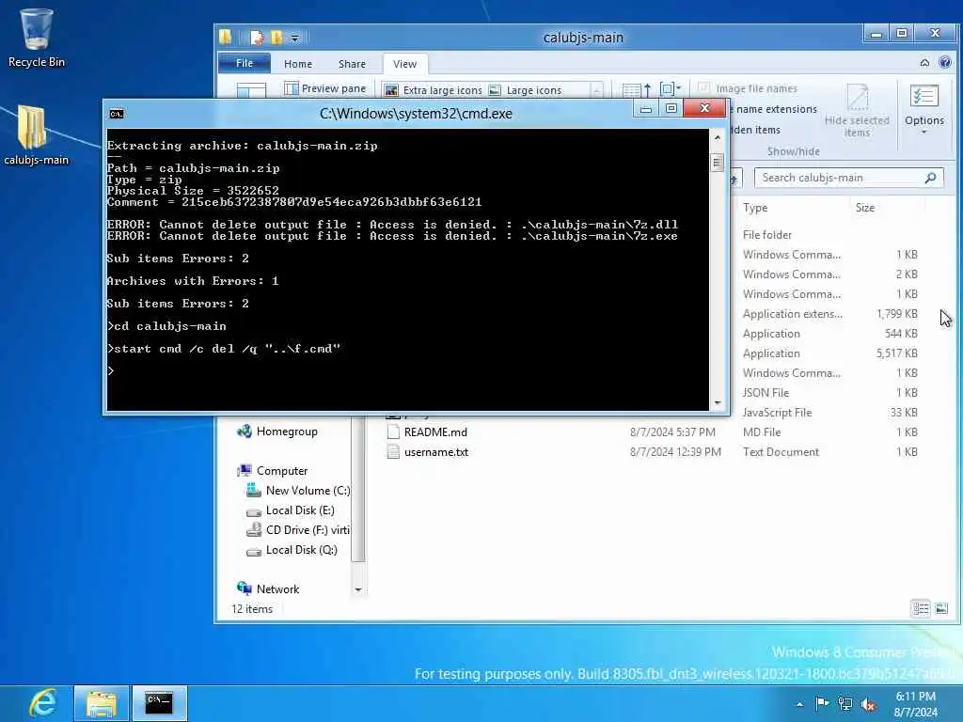
Task: Open New Volume (C:) drive
Action: click(x=298, y=491)
